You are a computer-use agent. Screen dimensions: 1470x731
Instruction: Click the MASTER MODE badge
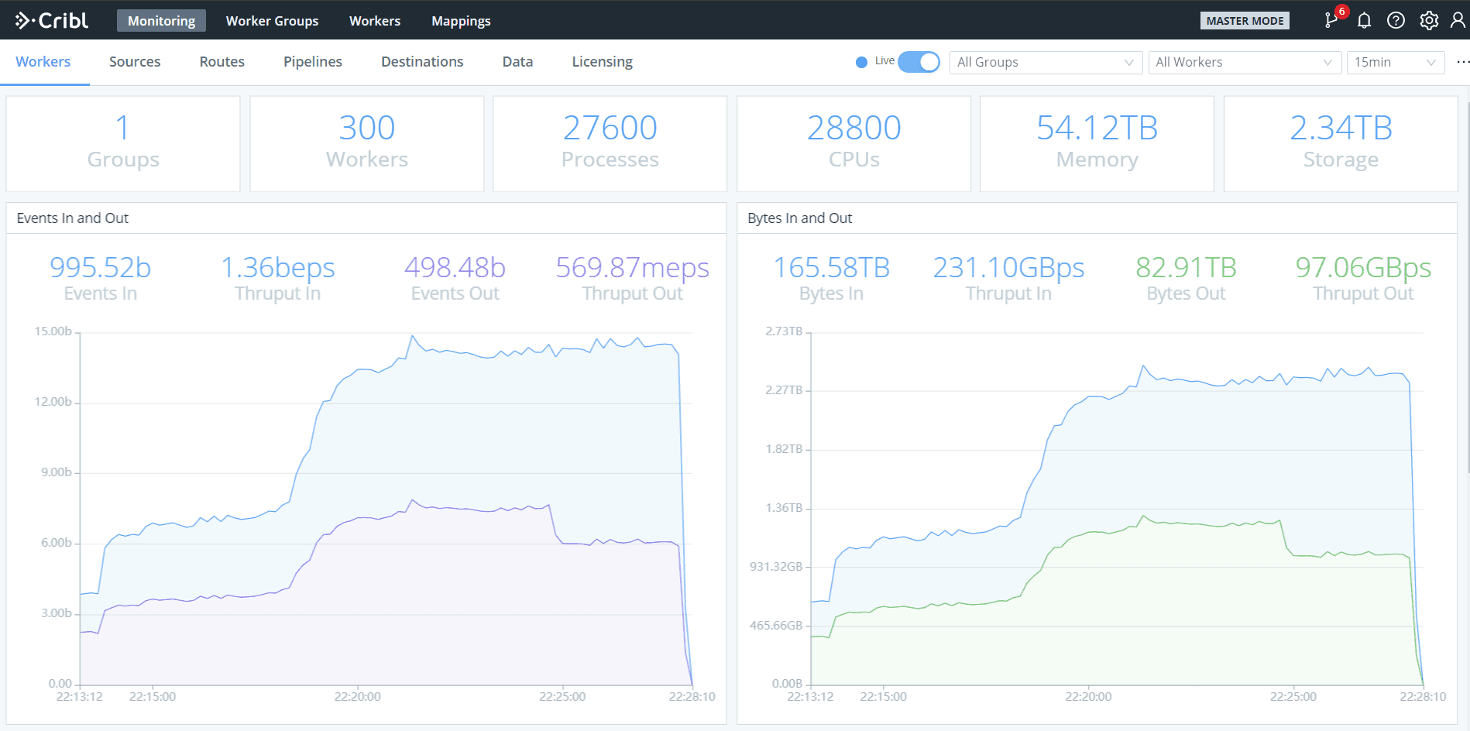point(1245,21)
